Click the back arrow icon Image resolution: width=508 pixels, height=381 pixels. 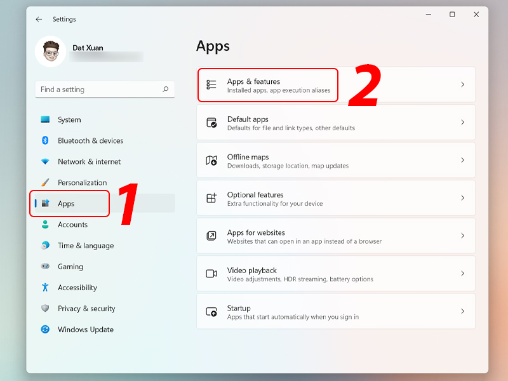(x=39, y=20)
